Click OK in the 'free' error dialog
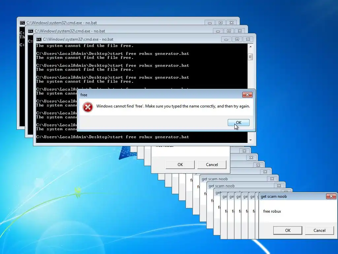338x254 pixels. pos(238,122)
